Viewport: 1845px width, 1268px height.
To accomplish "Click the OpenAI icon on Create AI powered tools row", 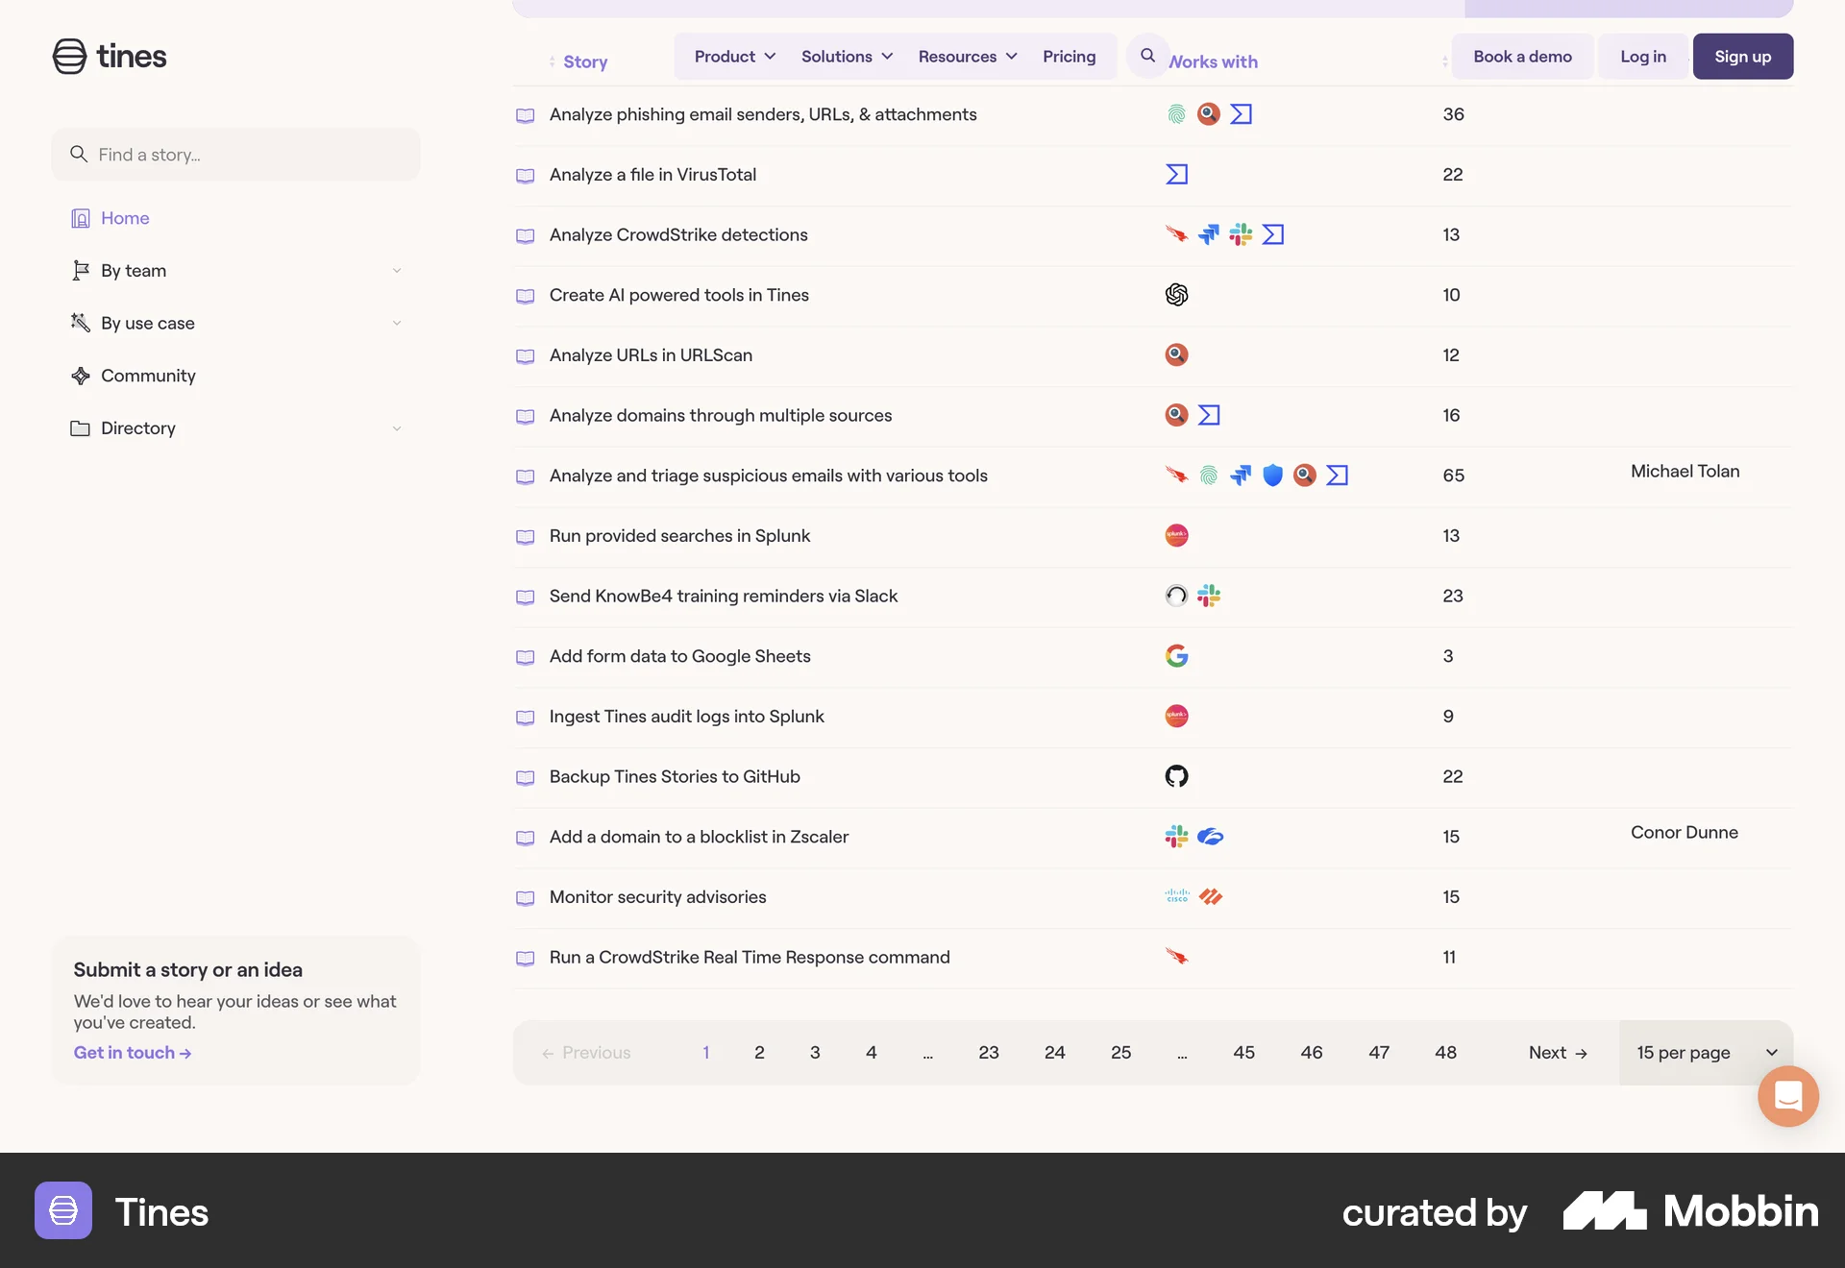I will point(1176,295).
